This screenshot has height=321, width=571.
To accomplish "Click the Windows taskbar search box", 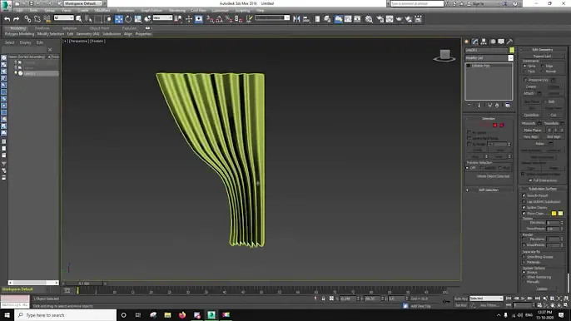I will (66, 315).
